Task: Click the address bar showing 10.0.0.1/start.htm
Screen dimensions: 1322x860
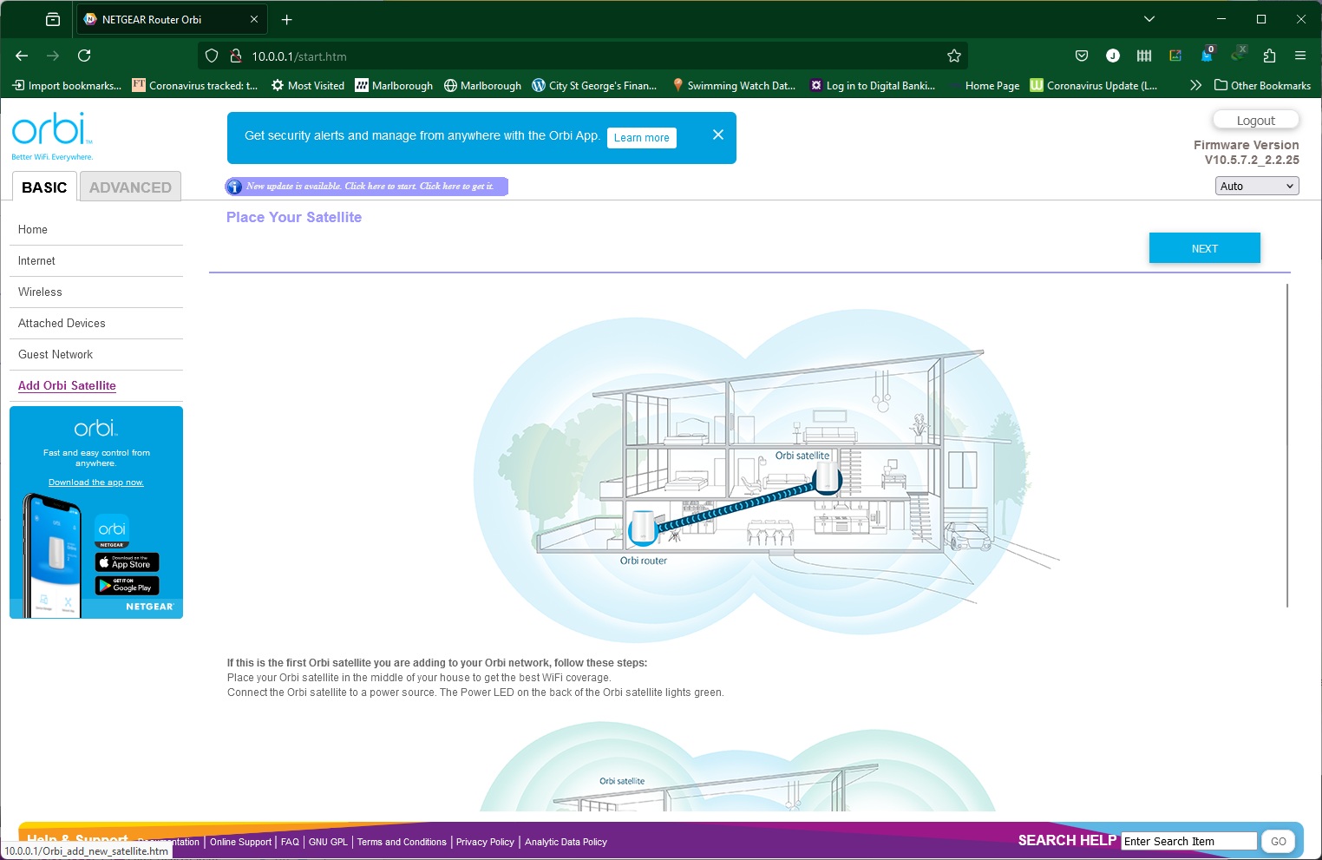Action: point(583,56)
